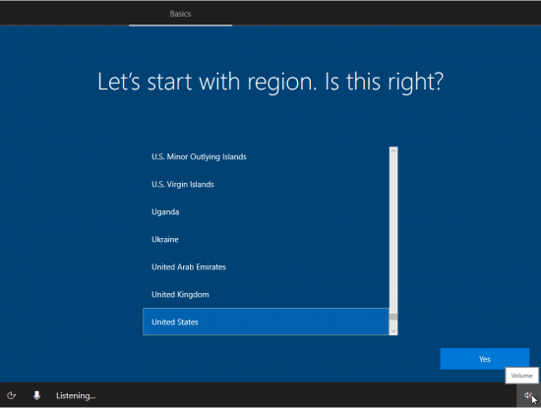Open the Volume speaker icon
Viewport: 541px width, 408px height.
click(528, 395)
